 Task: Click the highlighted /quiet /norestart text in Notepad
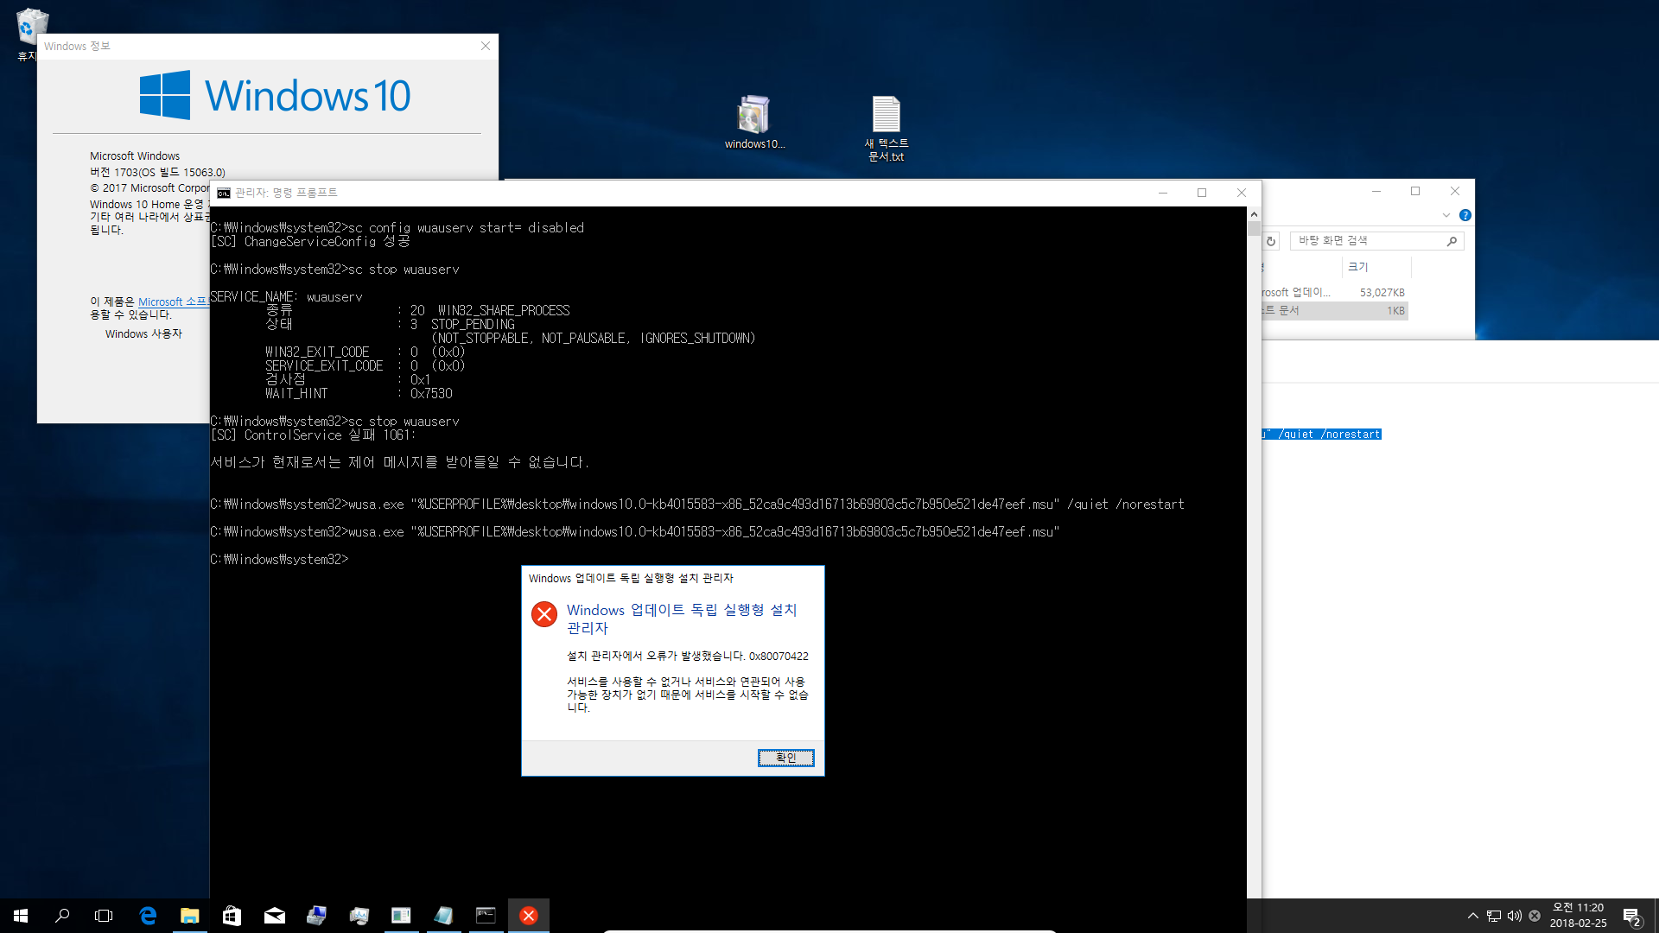tap(1322, 435)
